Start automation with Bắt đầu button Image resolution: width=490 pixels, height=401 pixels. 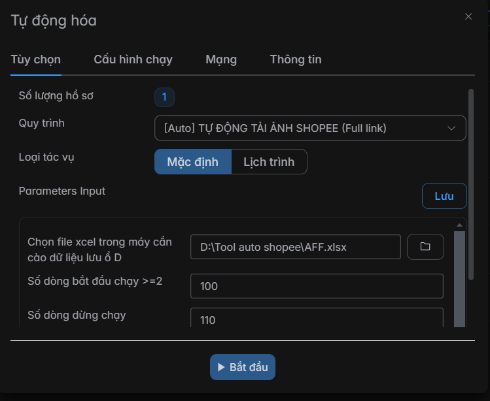point(243,367)
